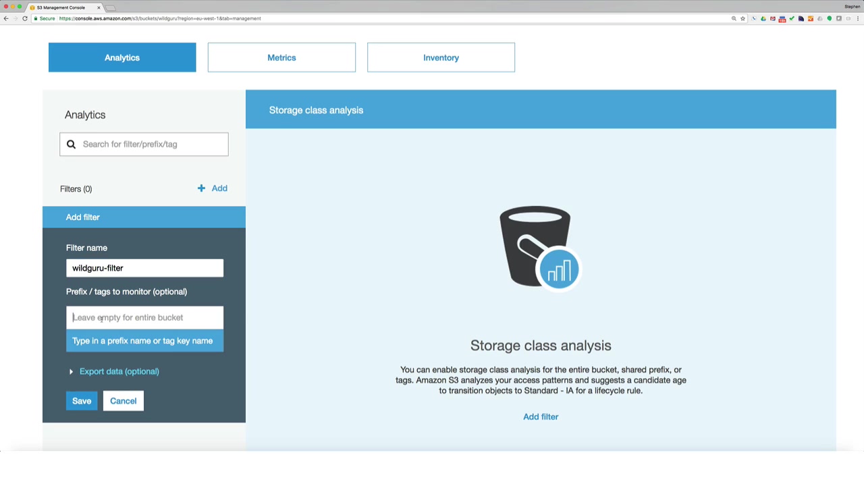Save the wildguru-filter
864x486 pixels.
pyautogui.click(x=82, y=401)
